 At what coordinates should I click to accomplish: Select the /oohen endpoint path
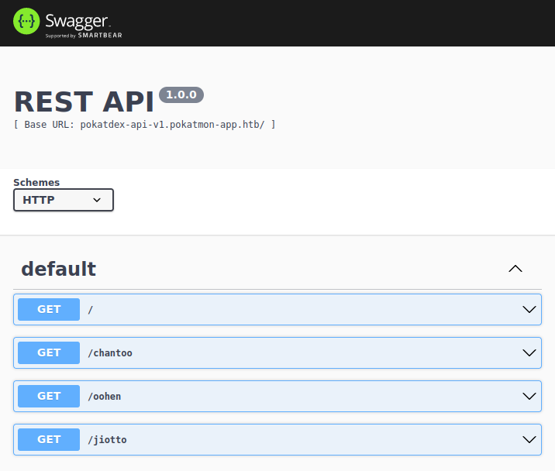tap(105, 397)
